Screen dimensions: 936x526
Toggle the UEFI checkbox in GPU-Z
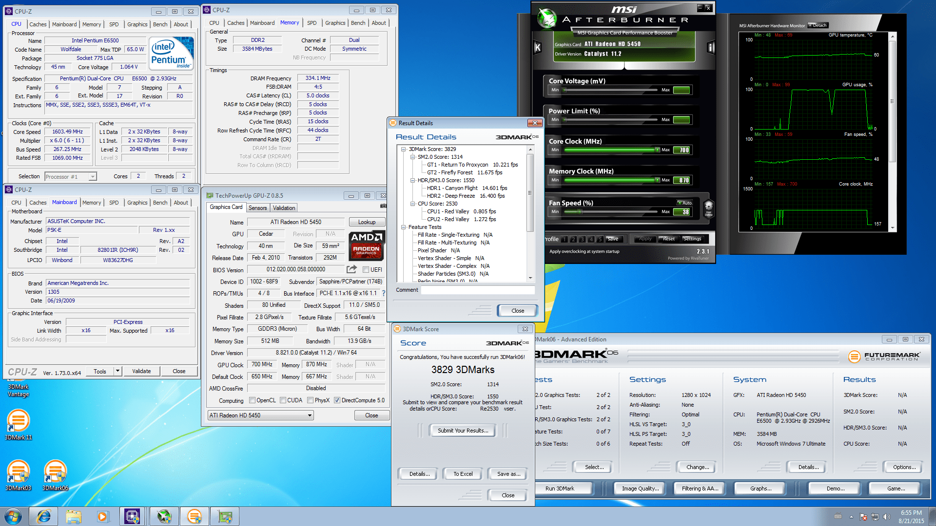tap(366, 270)
